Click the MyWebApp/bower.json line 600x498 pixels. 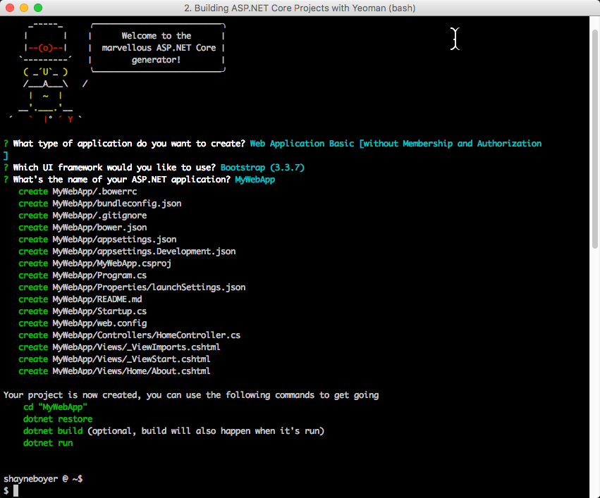[82, 228]
